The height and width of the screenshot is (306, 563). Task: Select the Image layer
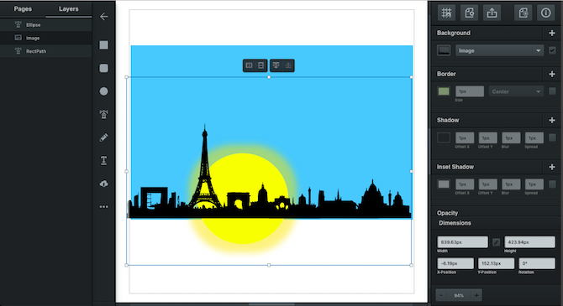[x=46, y=38]
